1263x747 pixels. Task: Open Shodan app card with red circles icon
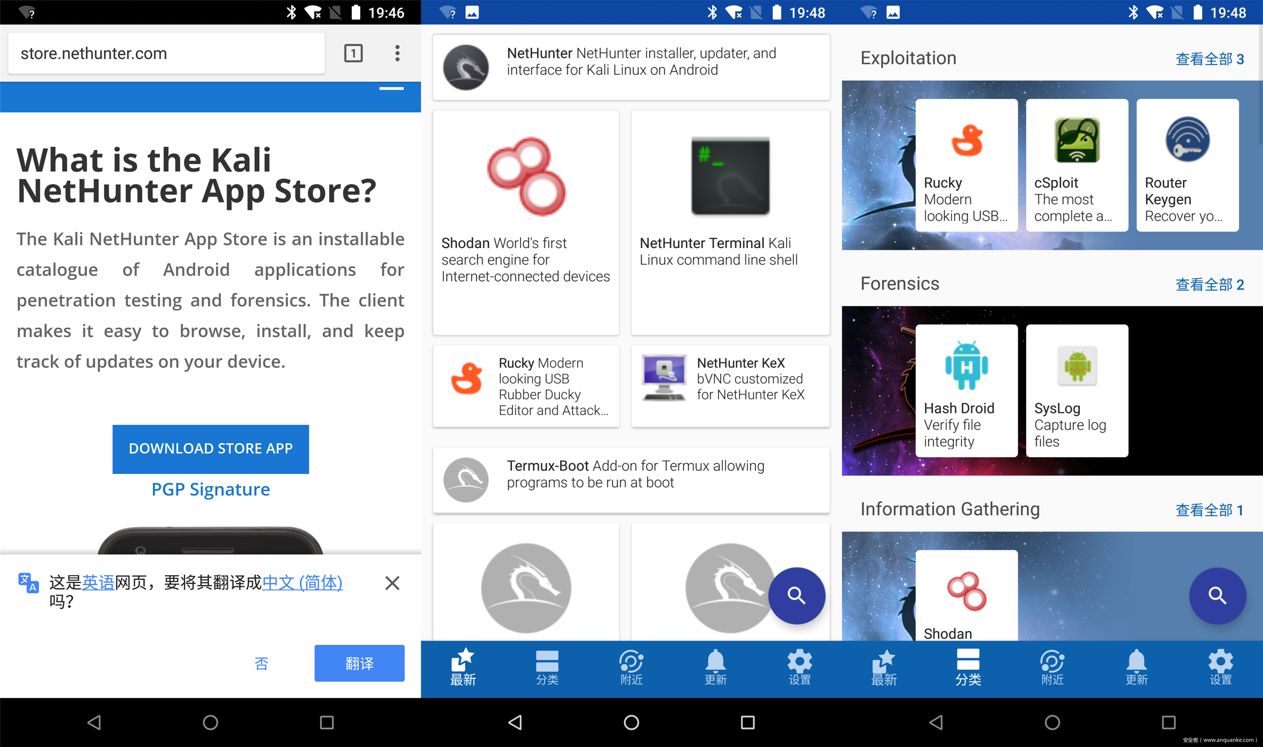(x=526, y=222)
